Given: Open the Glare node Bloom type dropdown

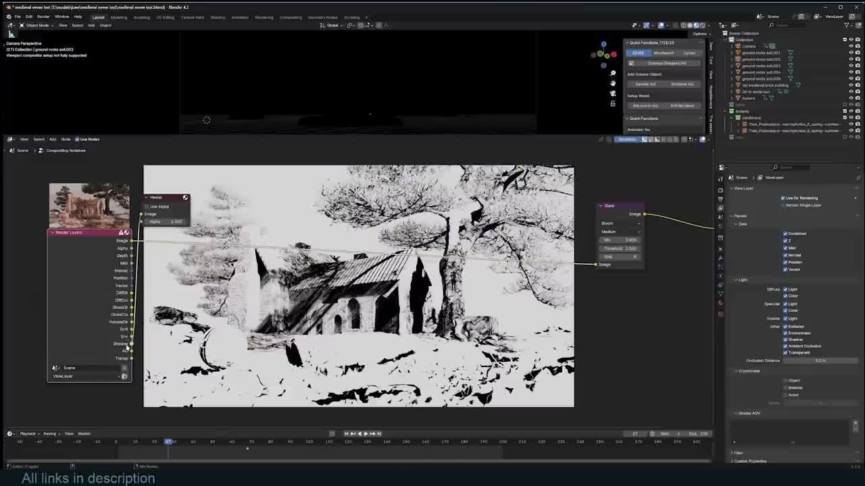Looking at the screenshot, I should [x=620, y=223].
